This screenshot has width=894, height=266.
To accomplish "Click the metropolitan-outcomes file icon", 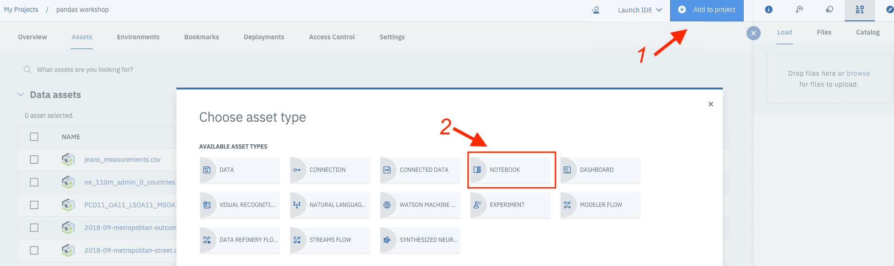I will 68,228.
